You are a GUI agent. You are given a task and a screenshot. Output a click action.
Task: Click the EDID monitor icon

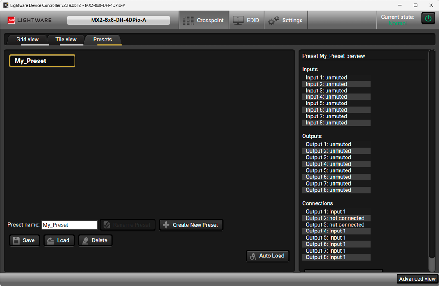pos(238,21)
